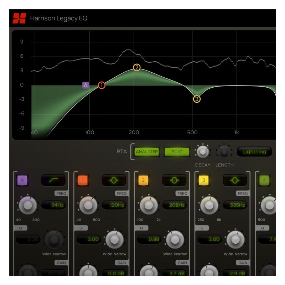Select node 2 on the EQ curve
285x285 pixels.
pyautogui.click(x=137, y=67)
